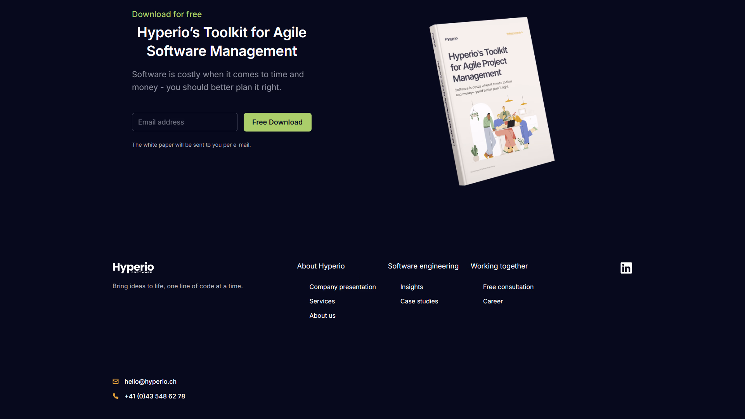Open the Company presentation link
Image resolution: width=745 pixels, height=419 pixels.
tap(343, 287)
